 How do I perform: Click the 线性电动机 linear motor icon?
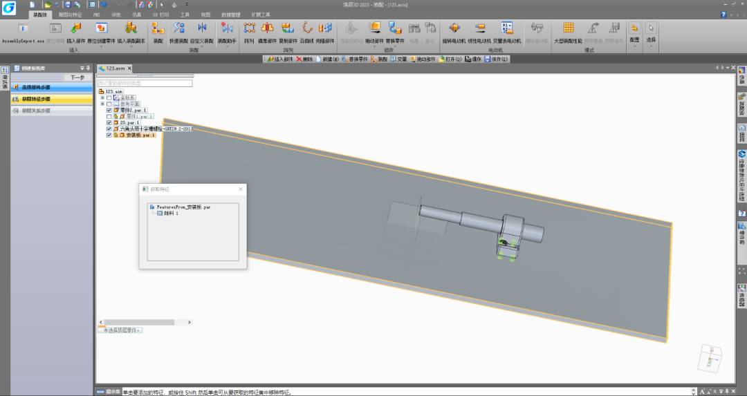[x=479, y=28]
